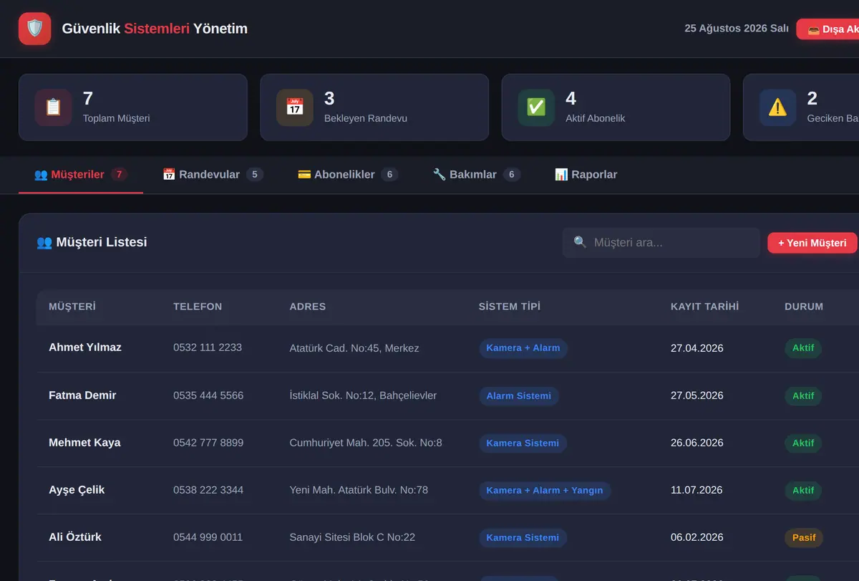Screen dimensions: 859x581
Task: Select customer name Fatma Demir
Action: pos(82,395)
